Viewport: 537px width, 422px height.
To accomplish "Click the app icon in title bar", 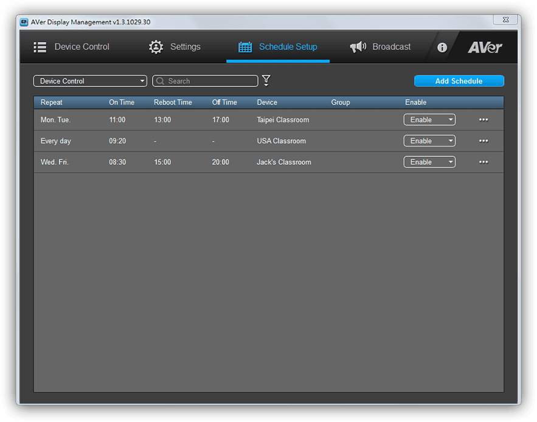I will pyautogui.click(x=24, y=22).
